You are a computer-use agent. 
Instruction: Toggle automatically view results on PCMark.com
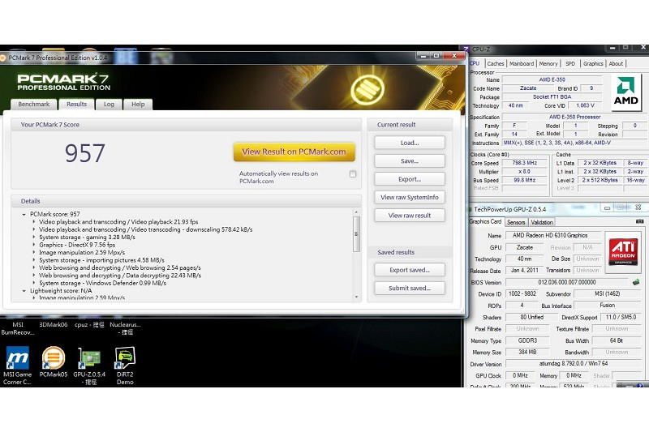point(353,174)
